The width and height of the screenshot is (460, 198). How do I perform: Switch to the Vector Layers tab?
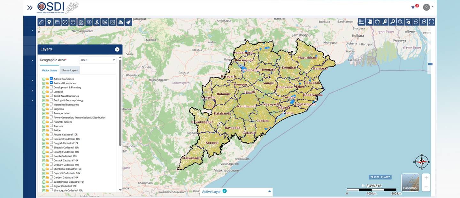pos(50,70)
